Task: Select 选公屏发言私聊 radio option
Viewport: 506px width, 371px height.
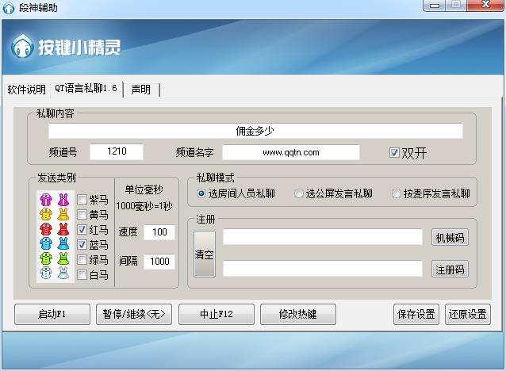Action: (299, 193)
